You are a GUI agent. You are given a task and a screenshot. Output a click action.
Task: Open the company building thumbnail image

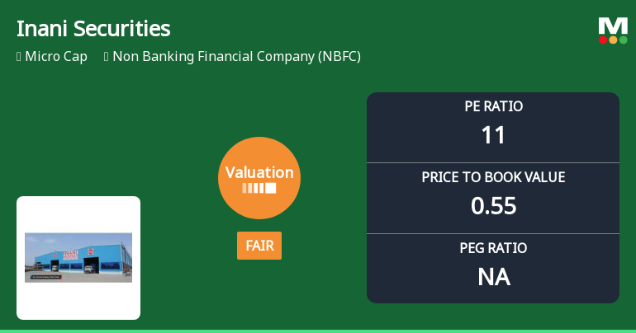pyautogui.click(x=78, y=257)
